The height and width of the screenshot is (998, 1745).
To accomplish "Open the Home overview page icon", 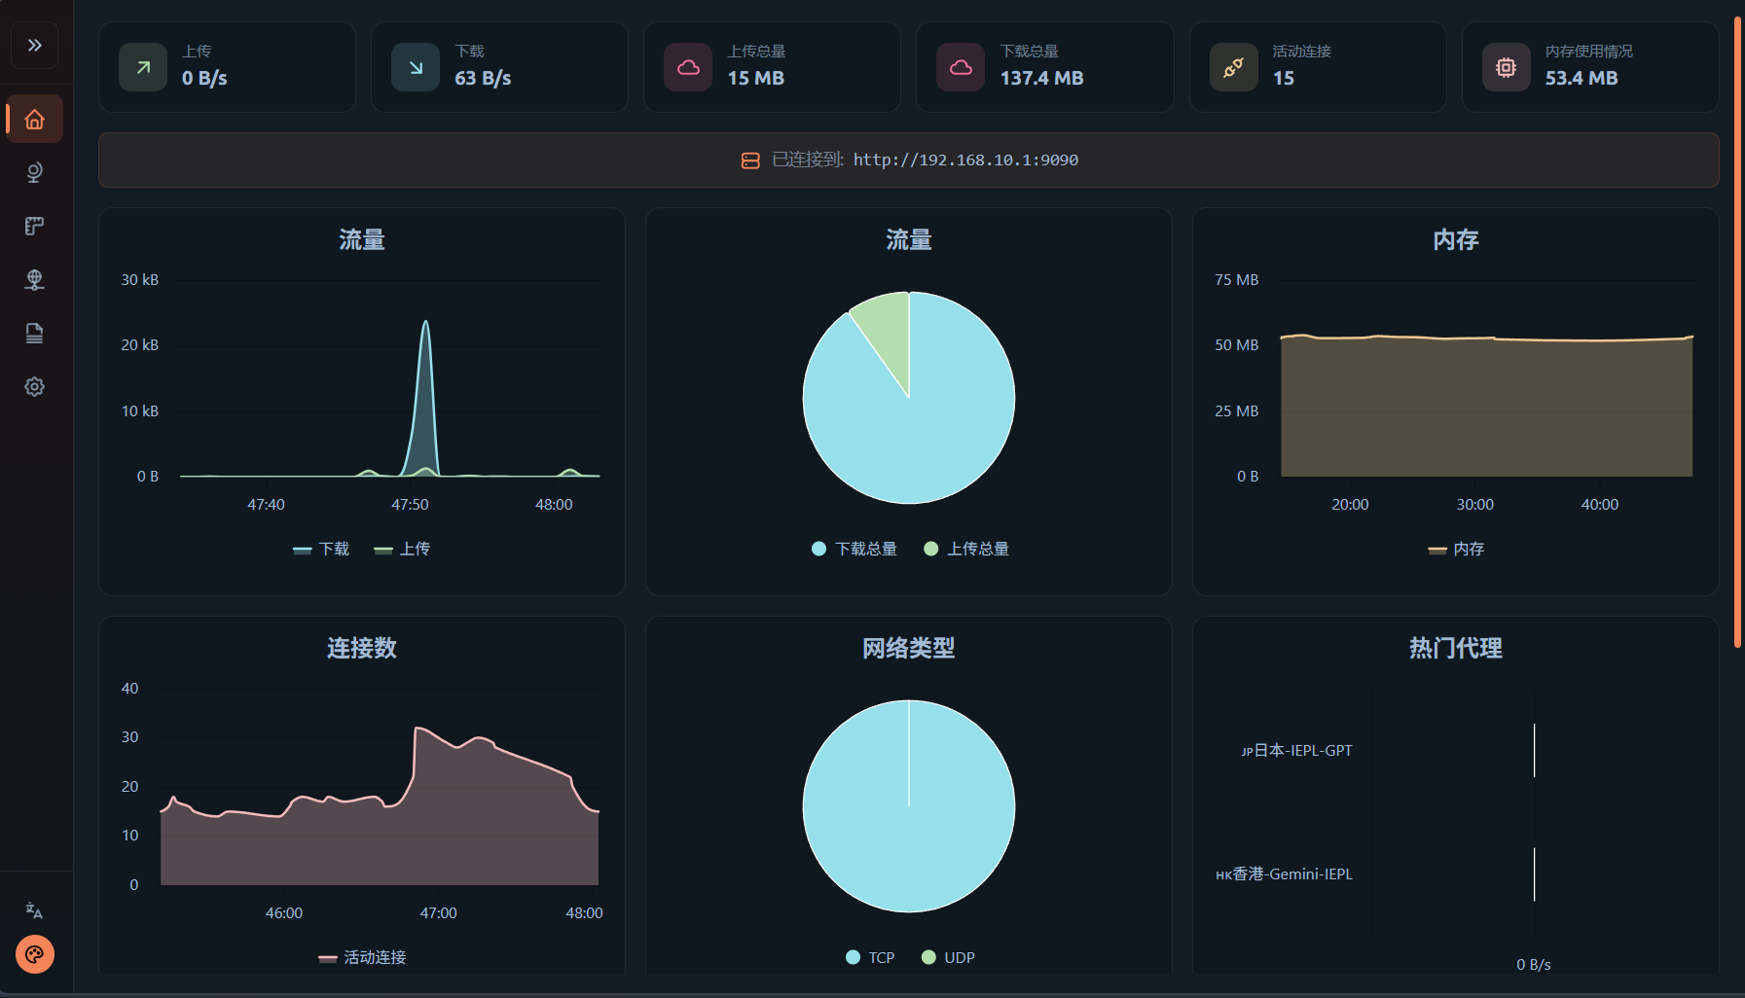I will pyautogui.click(x=35, y=120).
